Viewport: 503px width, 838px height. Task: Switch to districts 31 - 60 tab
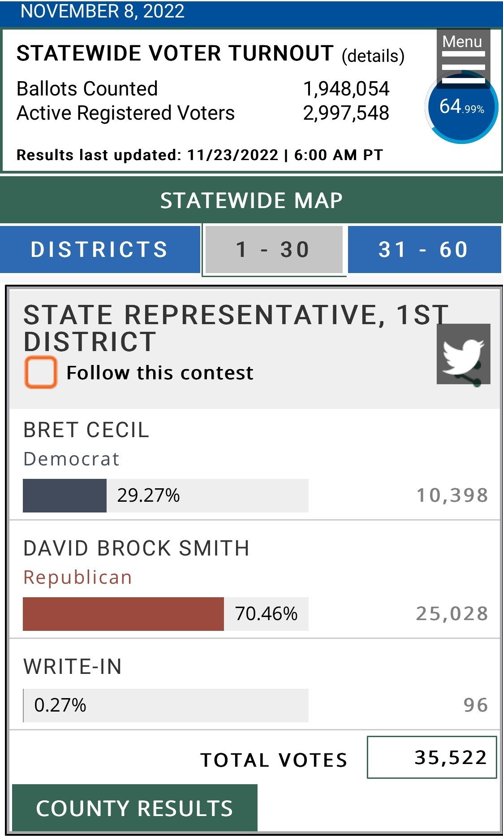click(424, 249)
